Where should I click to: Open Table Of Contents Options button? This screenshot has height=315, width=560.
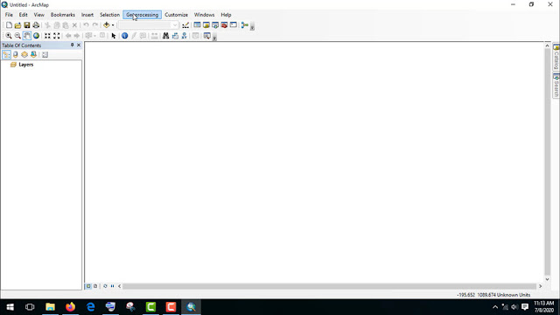[x=45, y=54]
